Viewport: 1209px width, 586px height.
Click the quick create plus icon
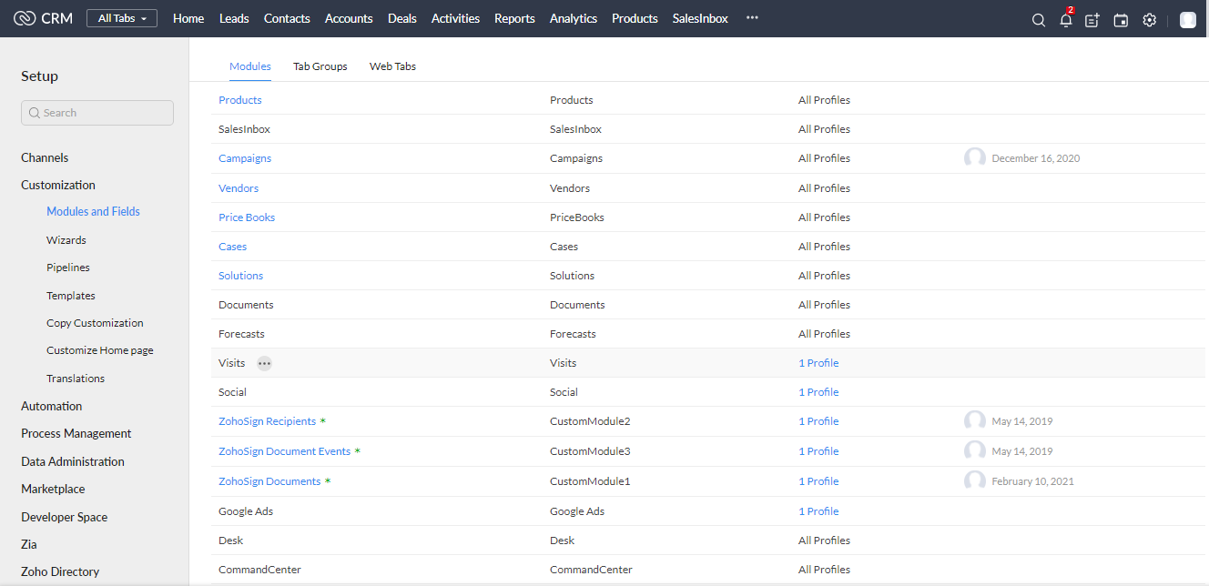(1092, 20)
